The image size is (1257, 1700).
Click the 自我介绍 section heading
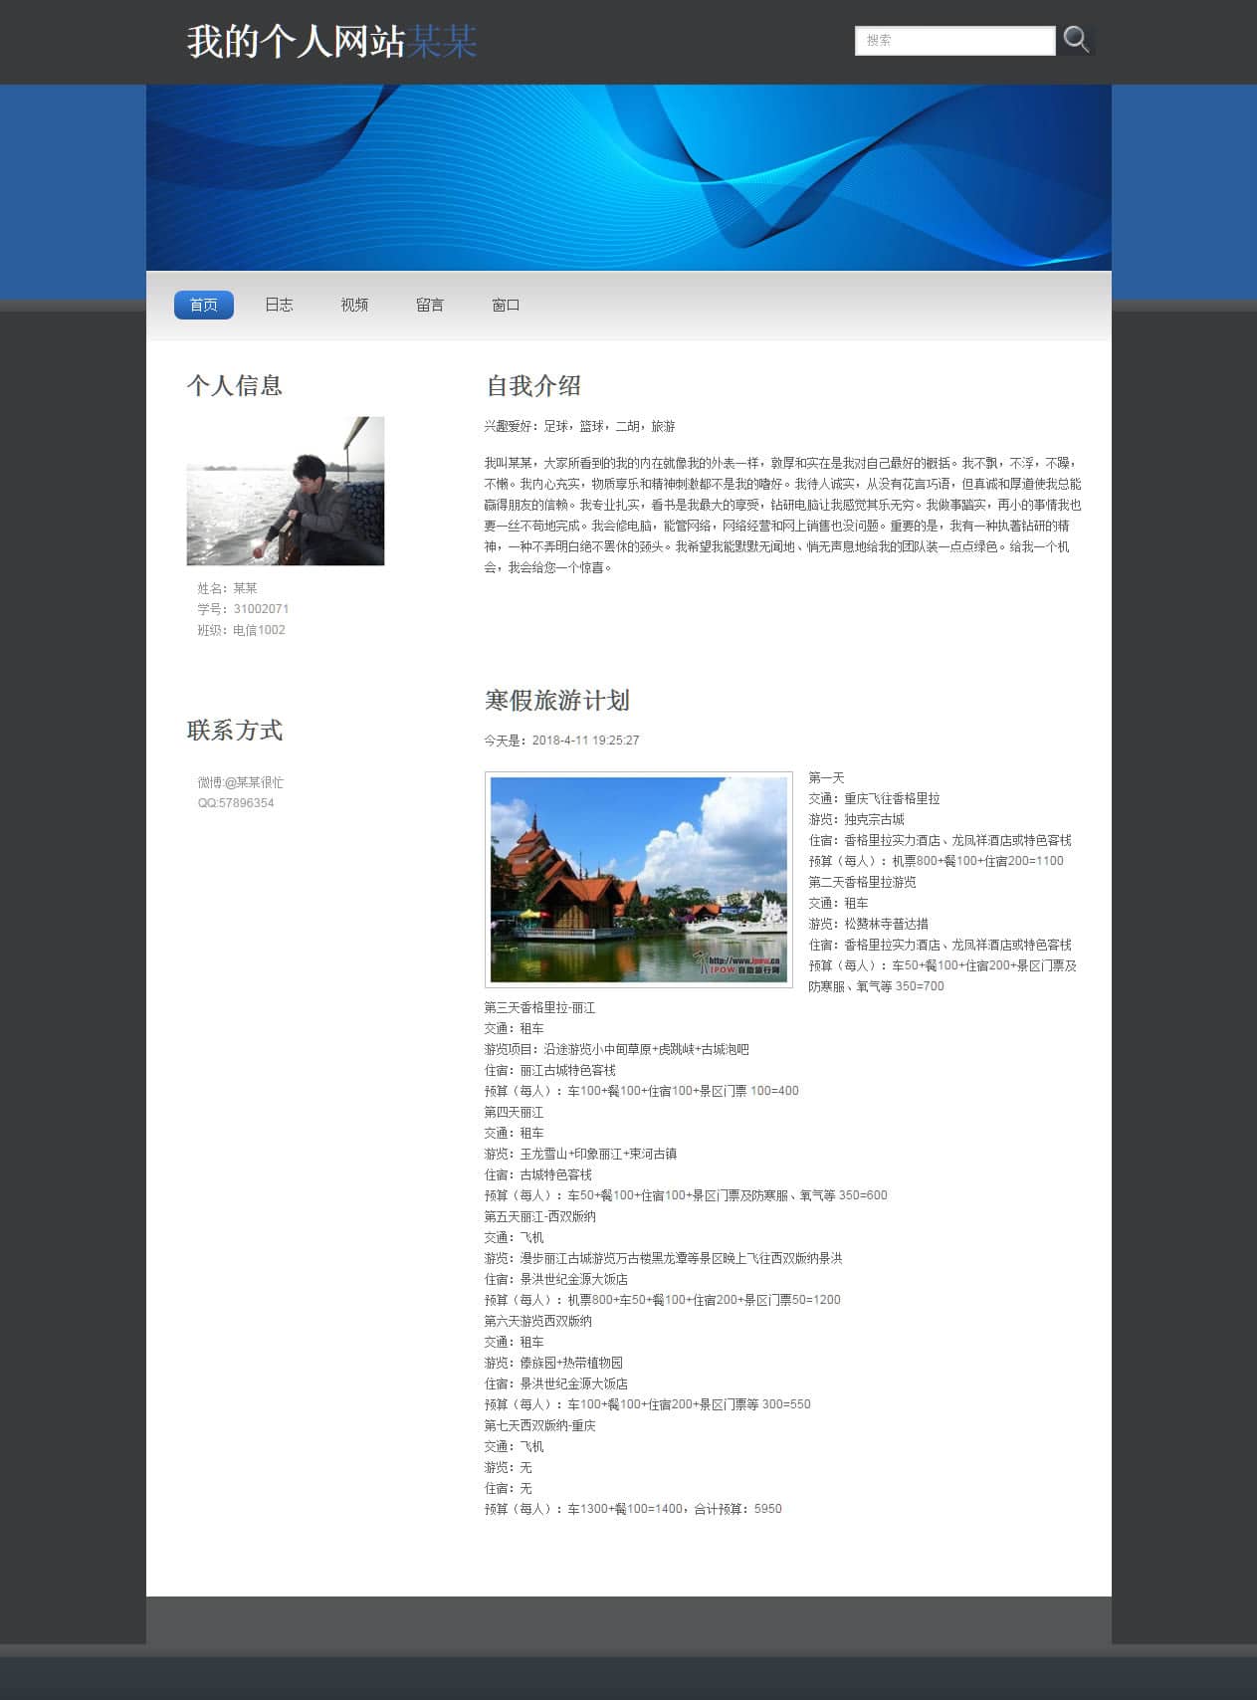(533, 385)
